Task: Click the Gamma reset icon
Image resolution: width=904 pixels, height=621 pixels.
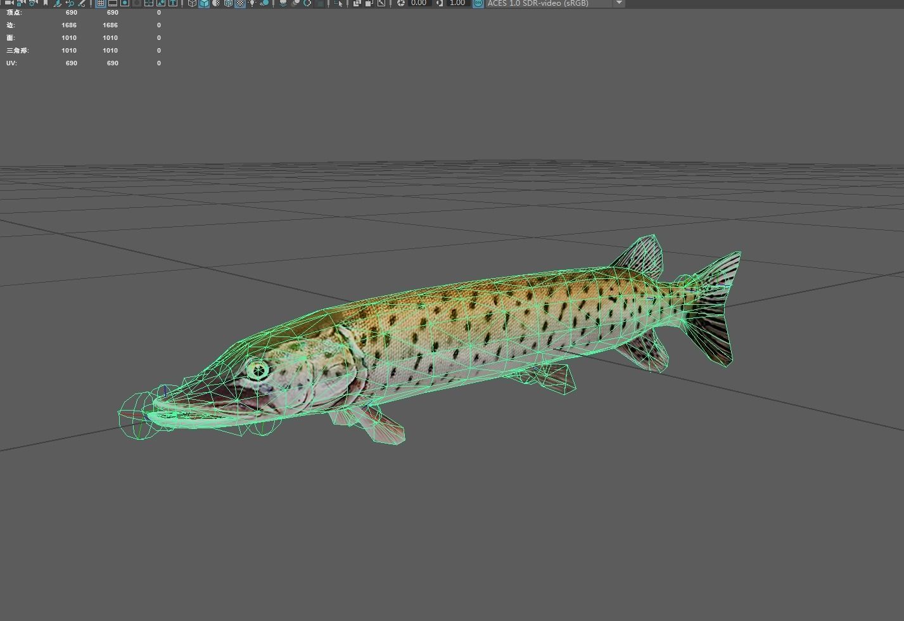Action: click(x=440, y=3)
